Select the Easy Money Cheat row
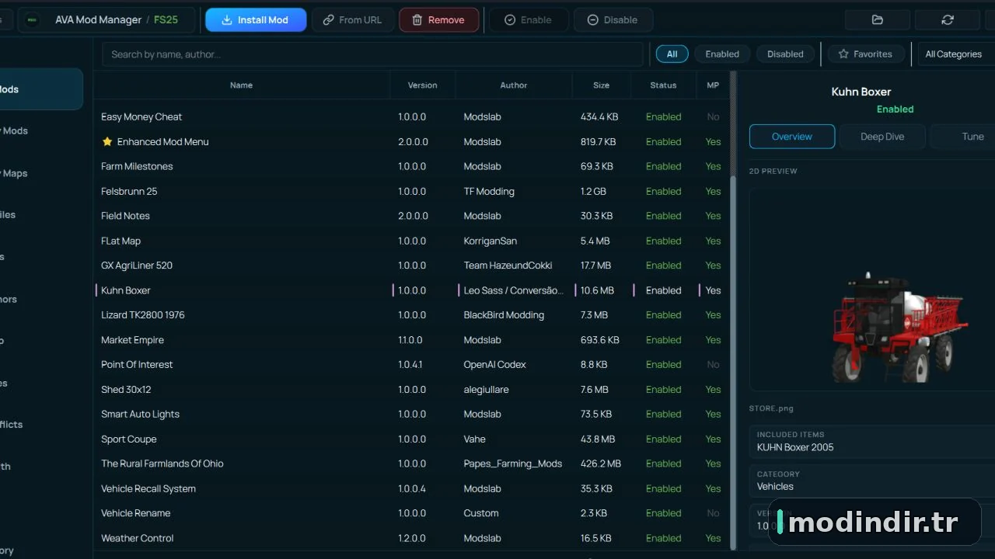This screenshot has height=559, width=995. point(412,116)
